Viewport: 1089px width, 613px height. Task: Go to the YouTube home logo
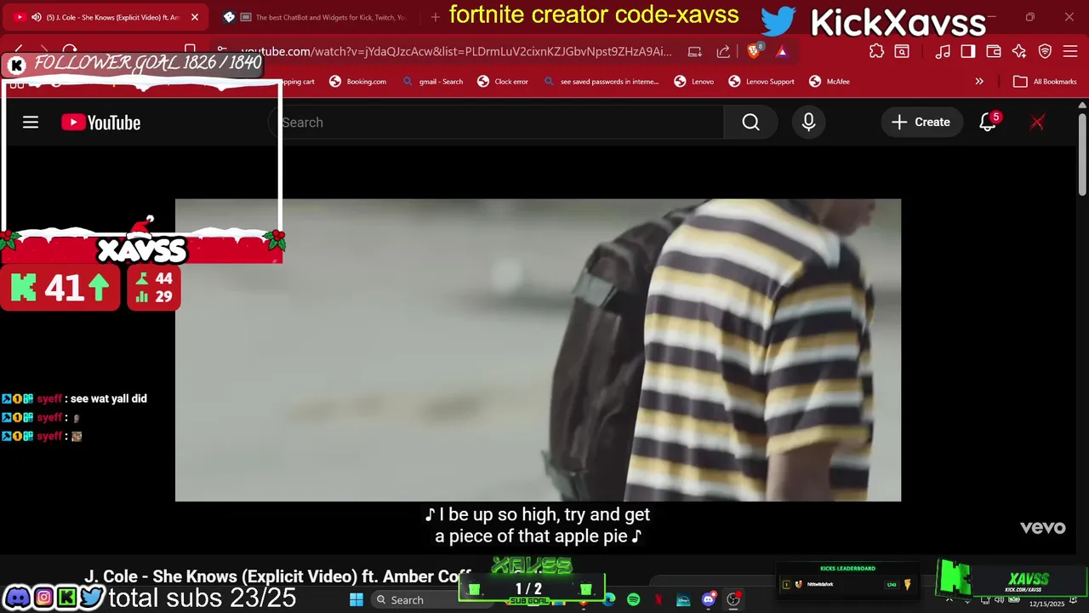[x=100, y=123]
